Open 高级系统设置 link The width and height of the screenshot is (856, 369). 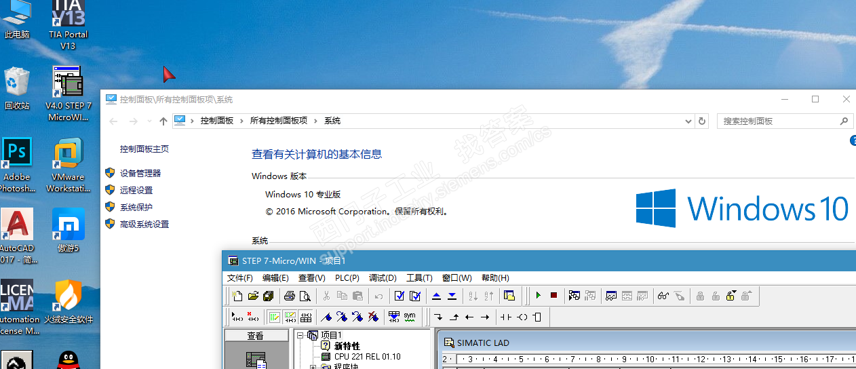point(144,225)
